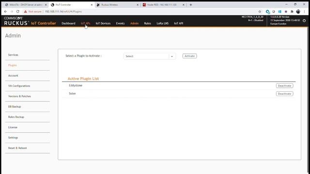
Task: Deactivate the Soter plugin
Action: (x=284, y=94)
